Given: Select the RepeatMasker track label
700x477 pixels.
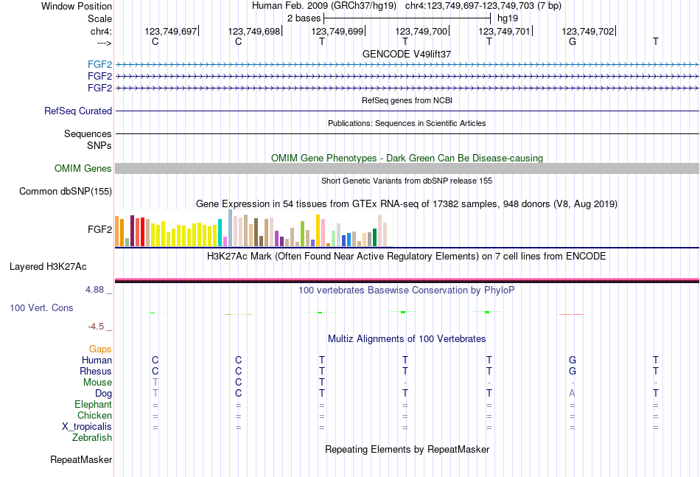Looking at the screenshot, I should (81, 459).
